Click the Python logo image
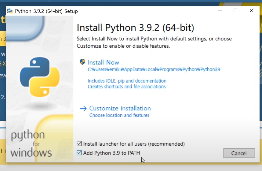The image size is (262, 171). pos(40,77)
